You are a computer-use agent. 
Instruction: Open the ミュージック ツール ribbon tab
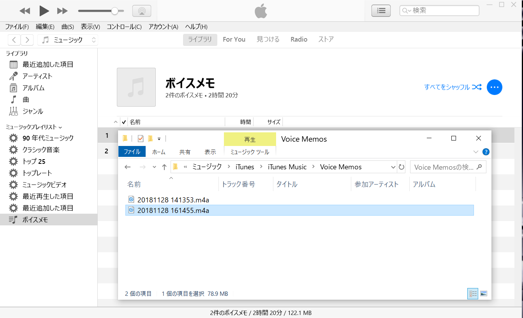pyautogui.click(x=250, y=152)
